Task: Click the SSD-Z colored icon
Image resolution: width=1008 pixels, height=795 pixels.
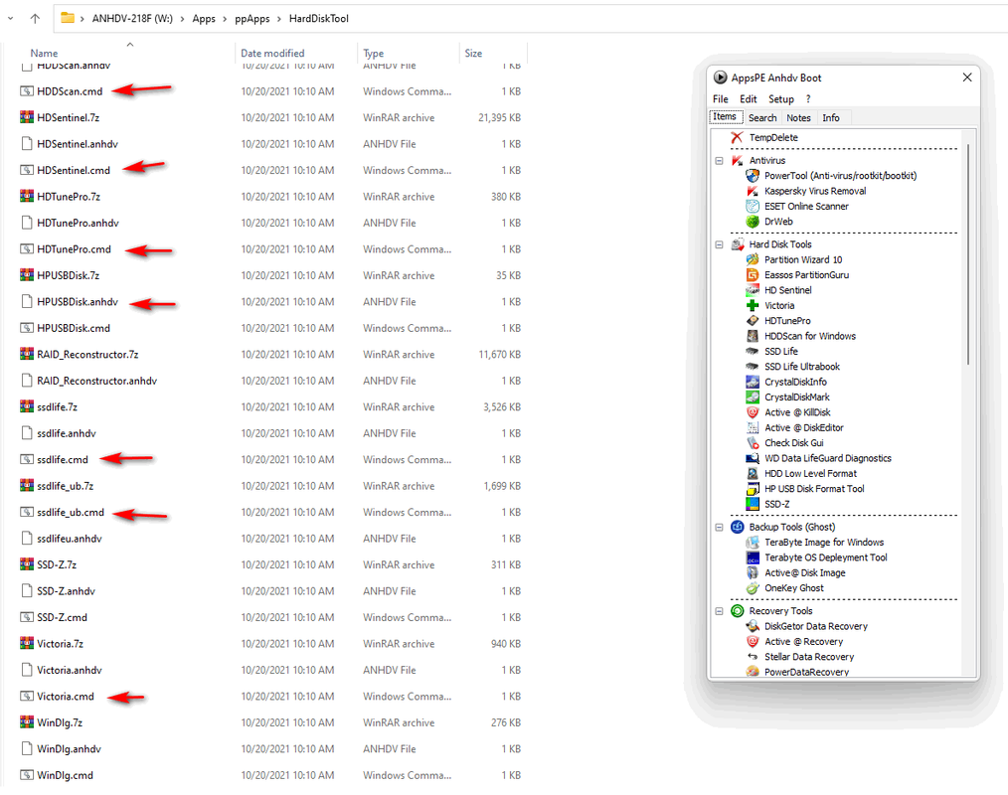Action: tap(753, 505)
